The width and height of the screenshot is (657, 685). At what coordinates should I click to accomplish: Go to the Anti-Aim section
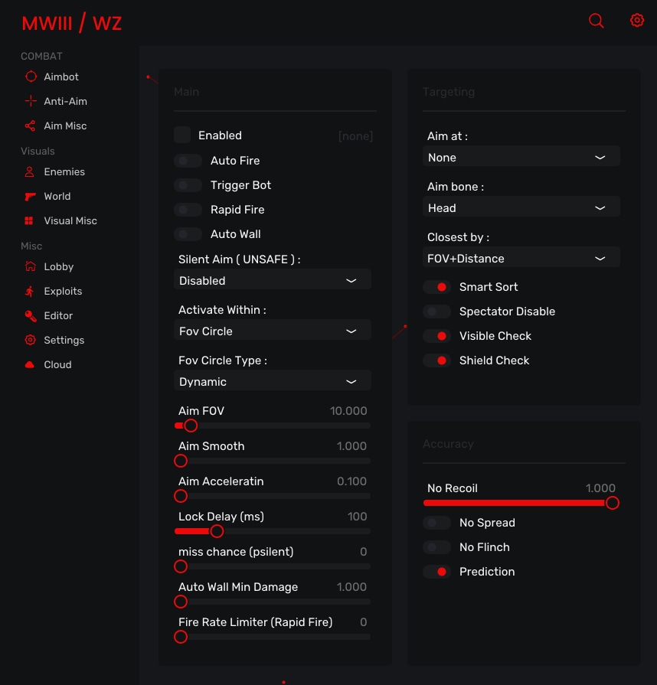coord(65,102)
